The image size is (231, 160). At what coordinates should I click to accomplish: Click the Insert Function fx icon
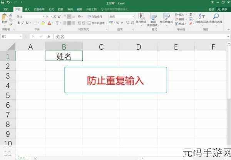[x=49, y=37]
